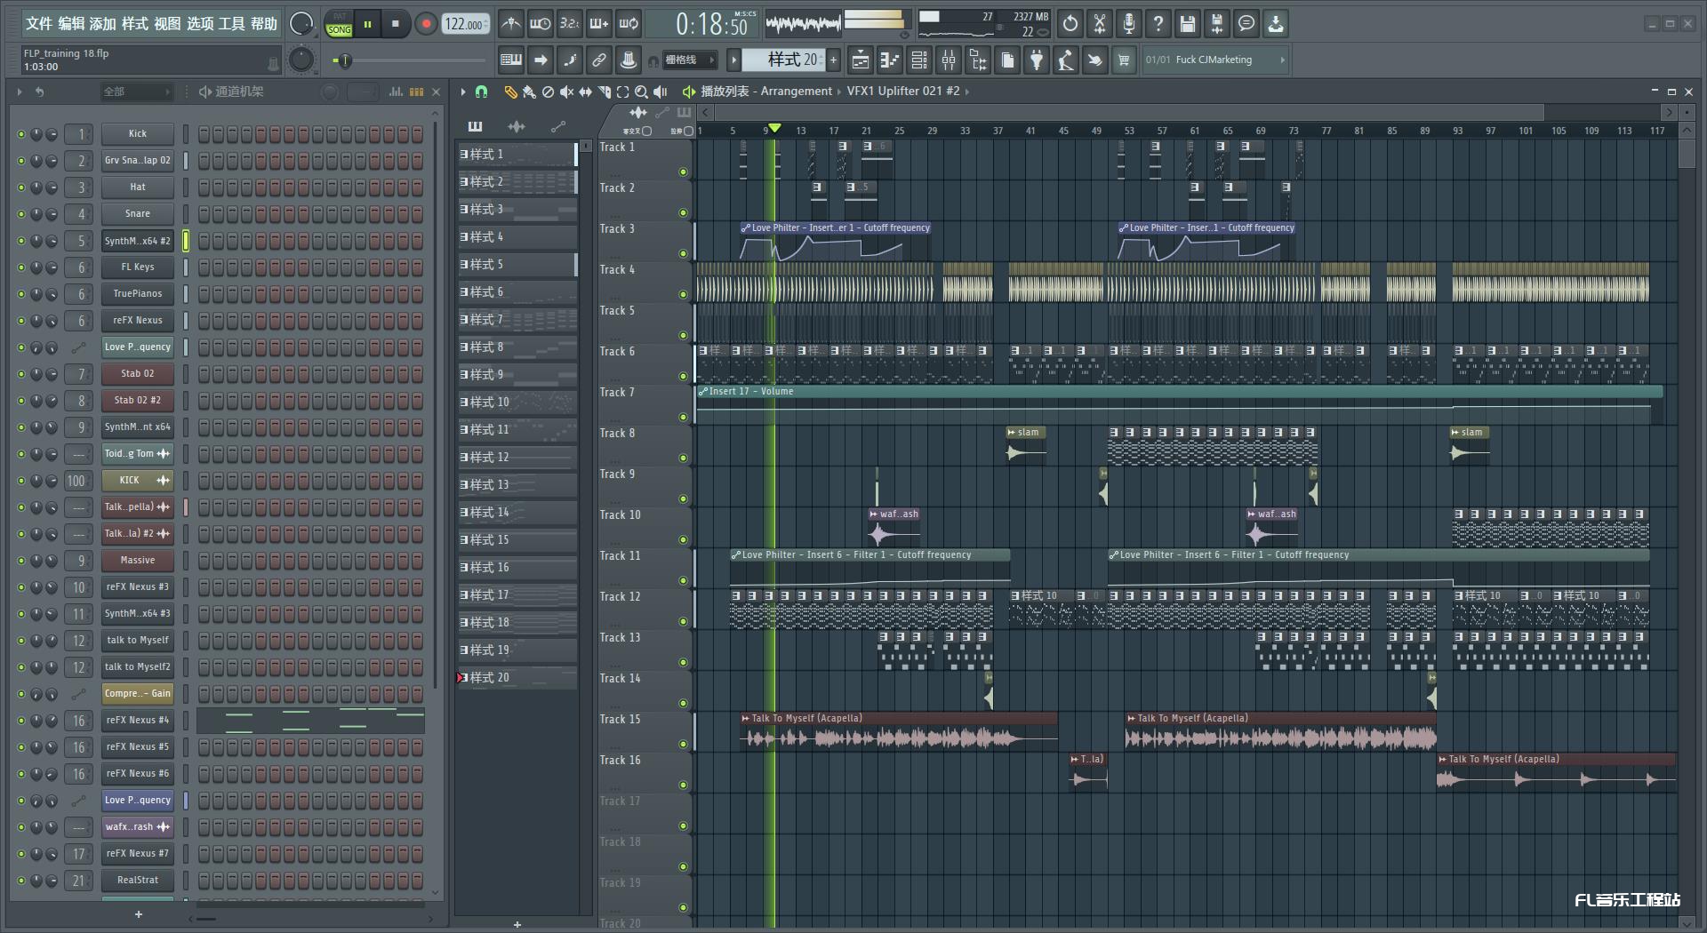Select the Slip tool in playlist toolbar
The width and height of the screenshot is (1707, 933).
click(585, 92)
